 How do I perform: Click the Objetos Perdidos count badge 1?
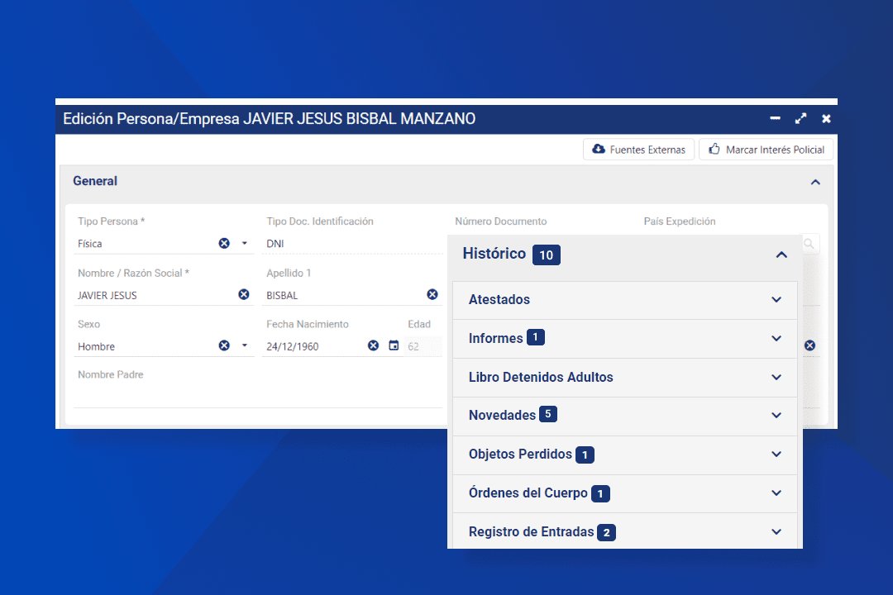[x=585, y=455]
